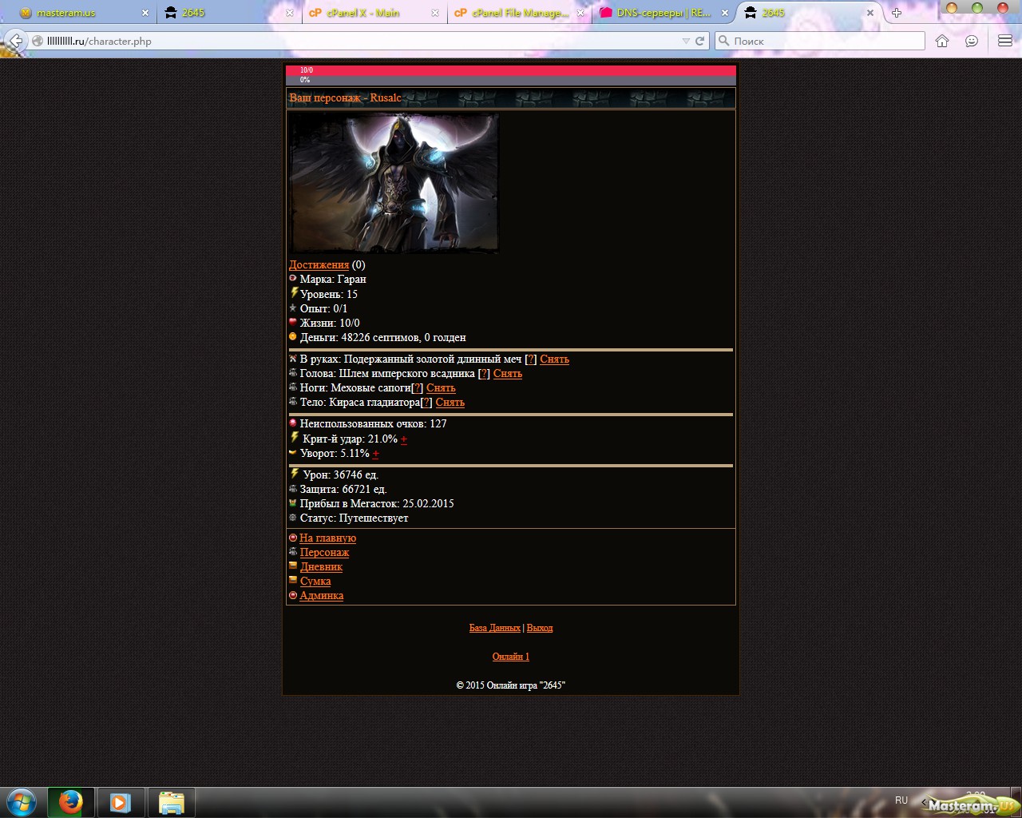1022x818 pixels.
Task: Open [?] info for Меховые сапоги
Action: [x=417, y=388]
